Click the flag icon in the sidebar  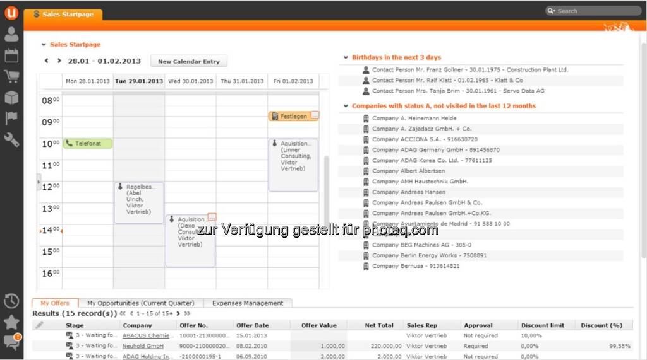click(x=11, y=119)
